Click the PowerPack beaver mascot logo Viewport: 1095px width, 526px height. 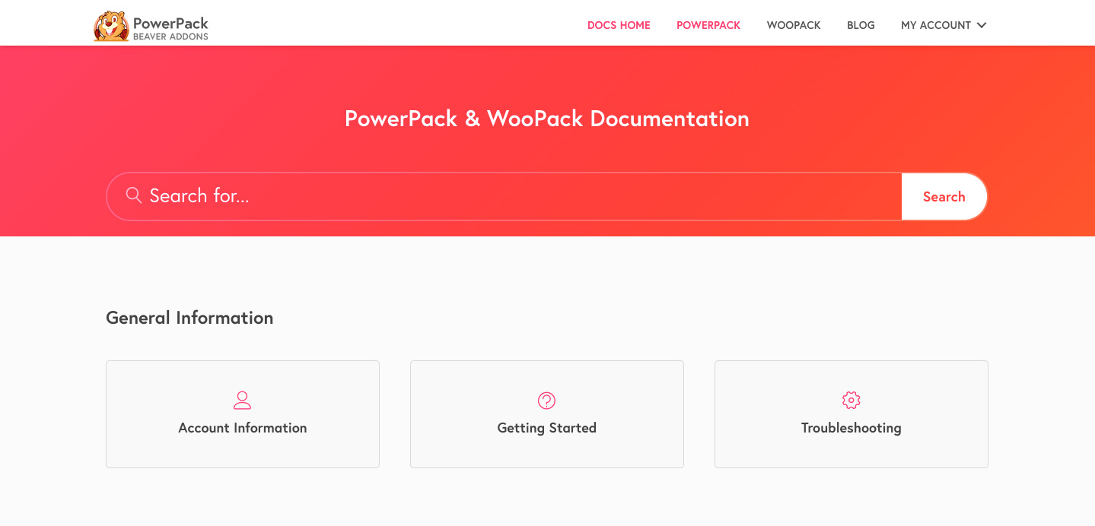pos(111,26)
